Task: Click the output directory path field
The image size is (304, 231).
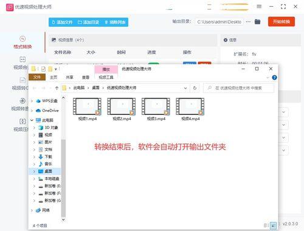Action: pyautogui.click(x=219, y=22)
